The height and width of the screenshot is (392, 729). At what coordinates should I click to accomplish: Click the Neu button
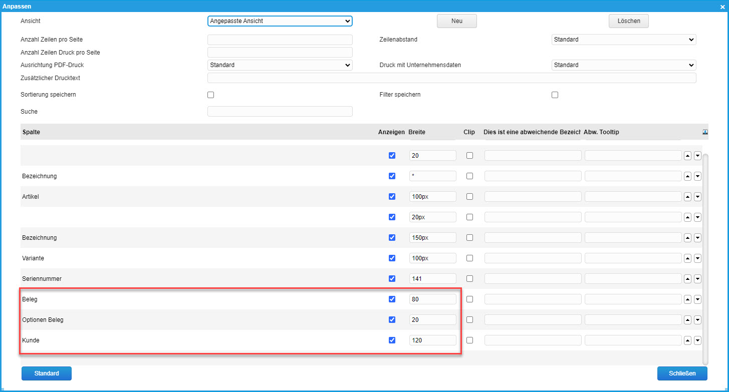pos(456,21)
